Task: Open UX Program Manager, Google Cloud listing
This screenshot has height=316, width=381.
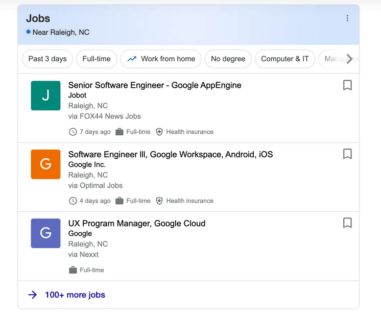Action: tap(137, 223)
